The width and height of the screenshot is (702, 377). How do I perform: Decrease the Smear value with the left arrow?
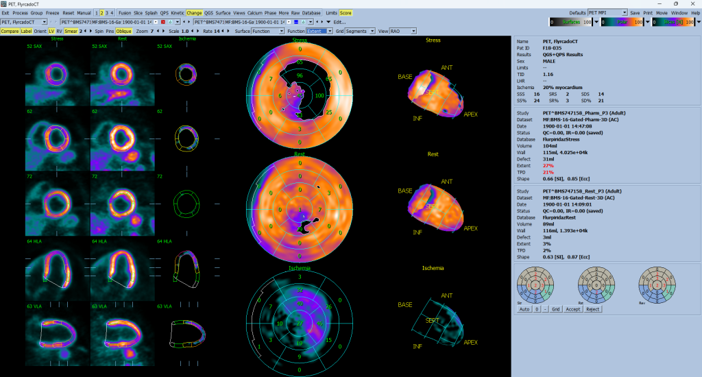[85, 32]
